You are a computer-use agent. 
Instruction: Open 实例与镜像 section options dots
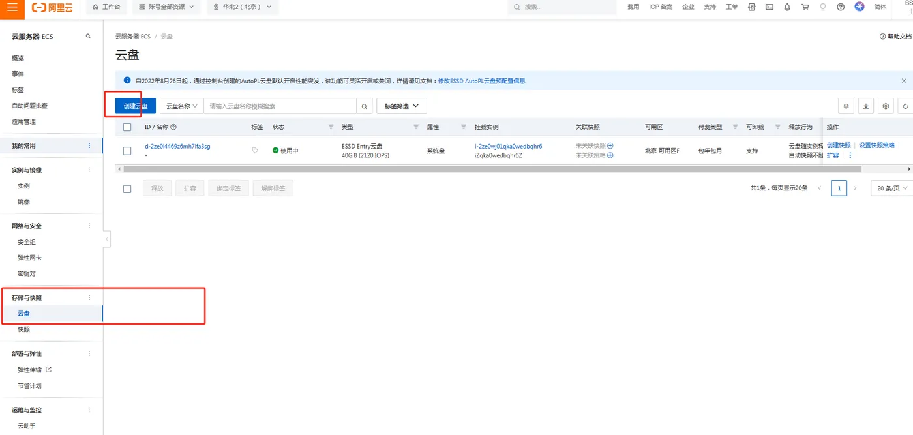click(89, 170)
